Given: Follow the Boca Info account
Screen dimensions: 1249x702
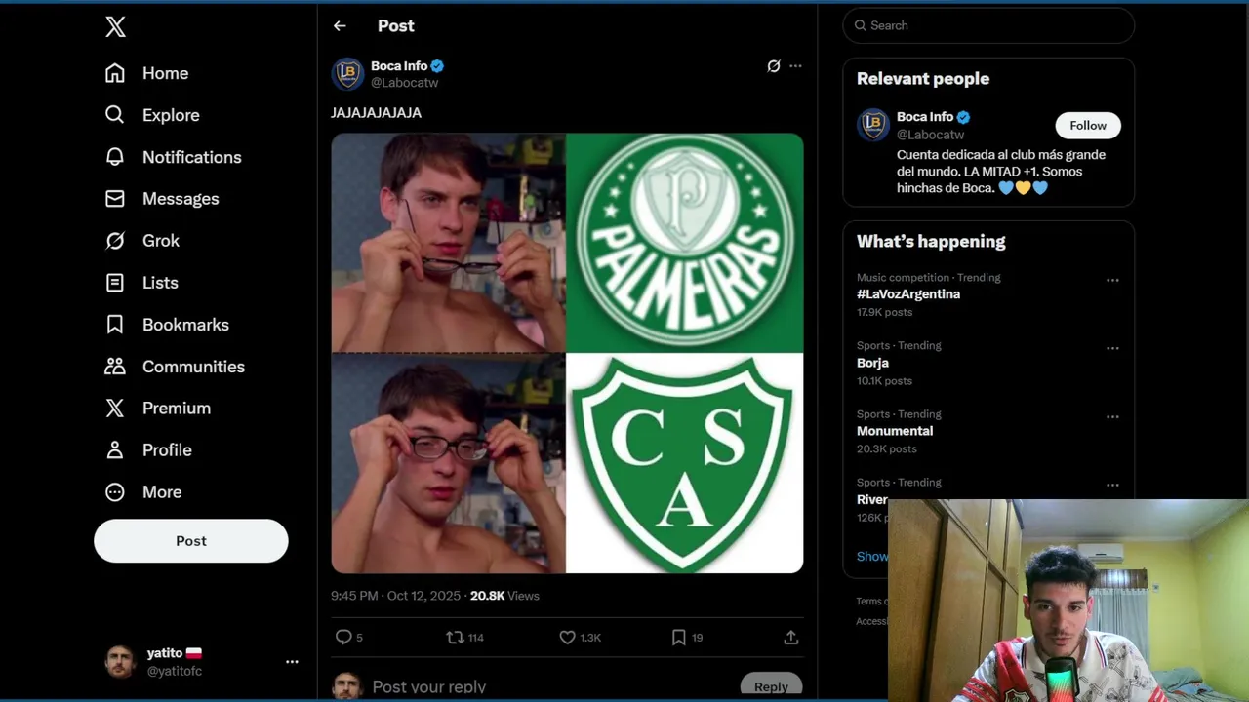Looking at the screenshot, I should (1087, 126).
